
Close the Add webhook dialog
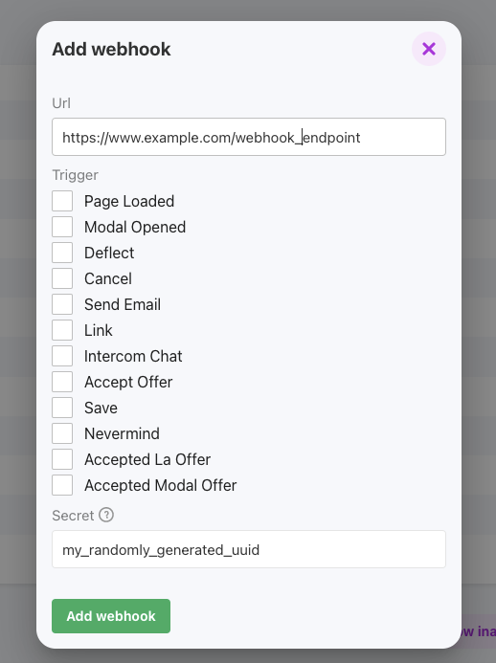(x=429, y=49)
